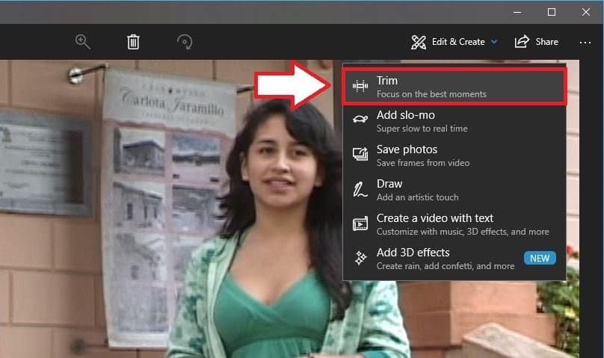Click "Create rain, add confetti, and more"
Viewport: 604px width, 358px height.
pyautogui.click(x=446, y=266)
